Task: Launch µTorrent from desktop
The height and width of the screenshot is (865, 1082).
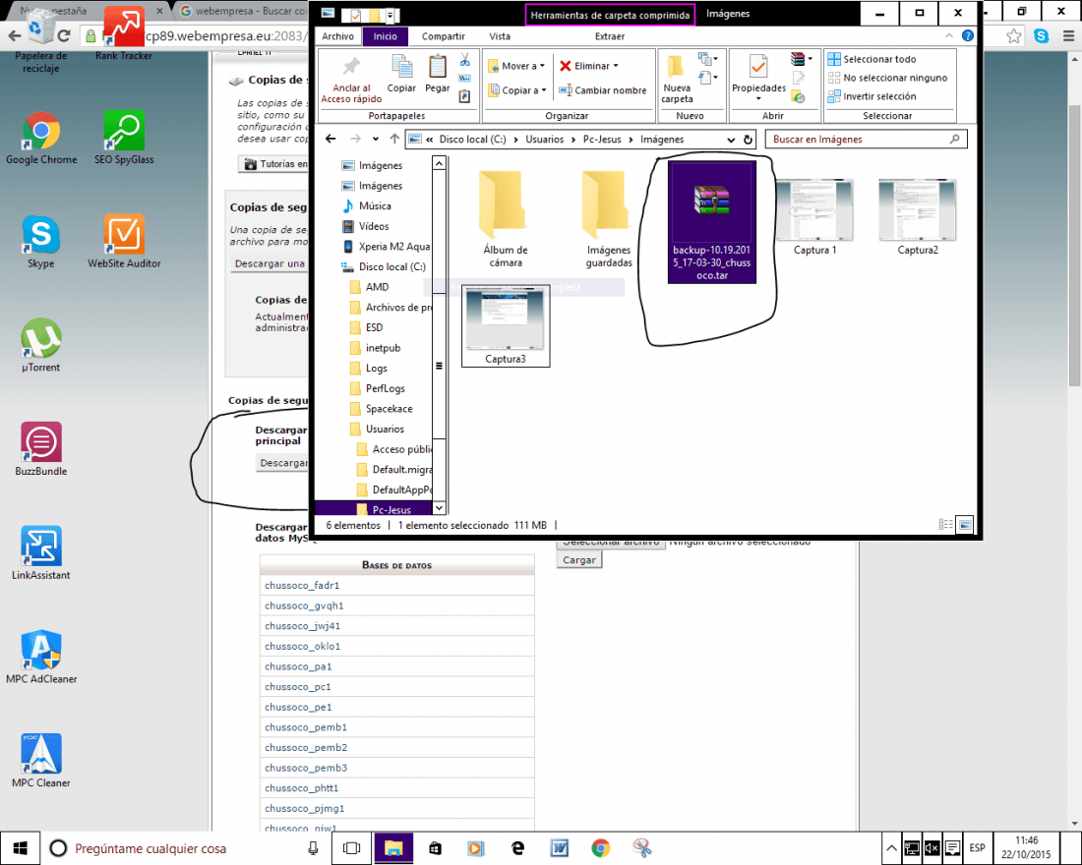Action: pos(40,346)
